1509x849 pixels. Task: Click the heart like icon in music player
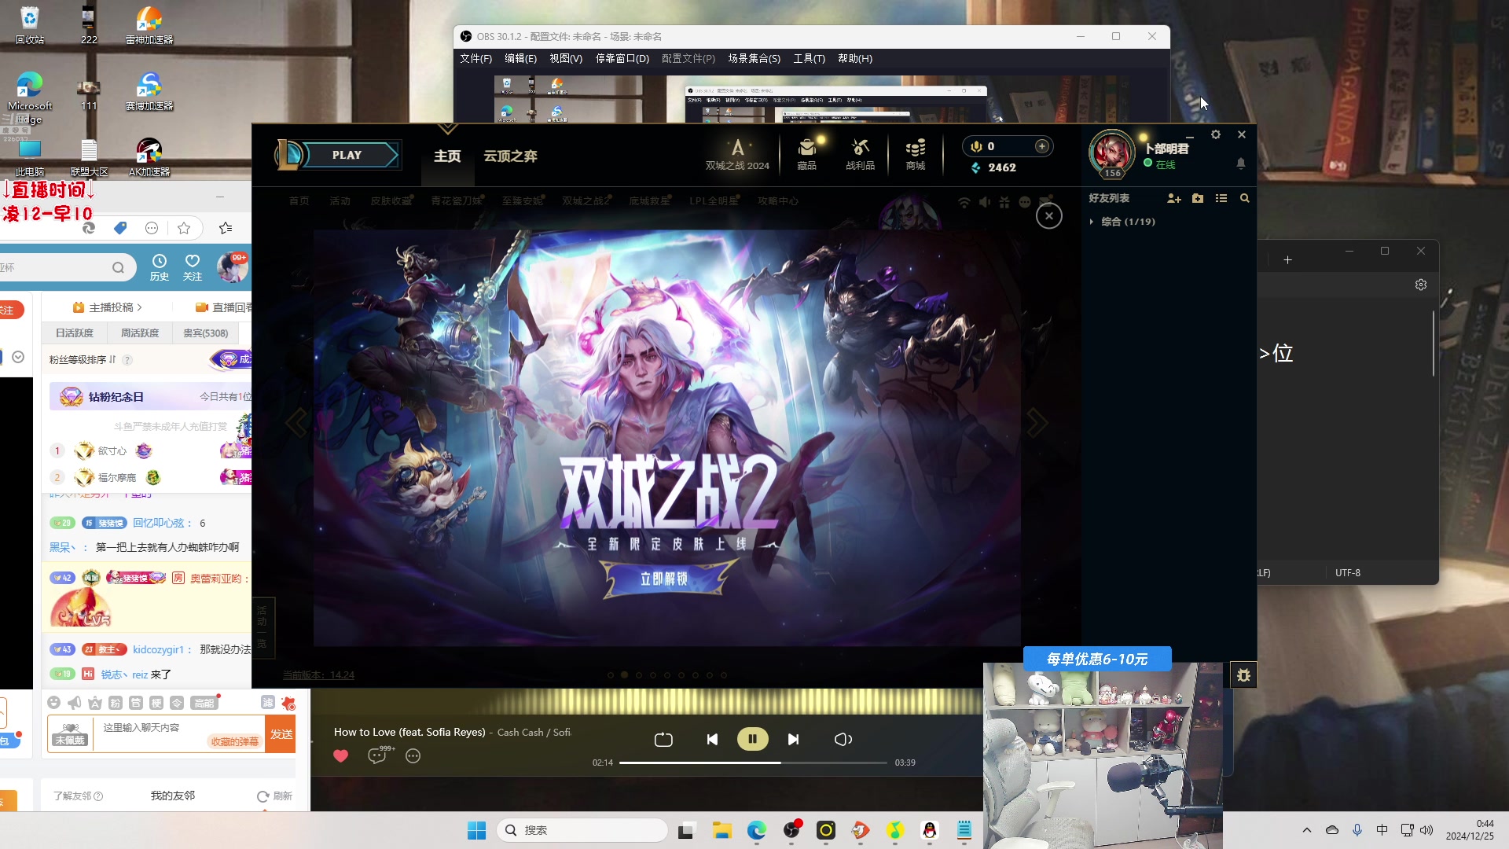coord(340,755)
